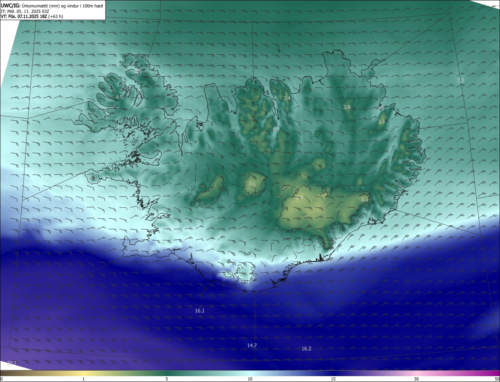
Task: Click the colorbar tick label '5'
Action: point(167,379)
